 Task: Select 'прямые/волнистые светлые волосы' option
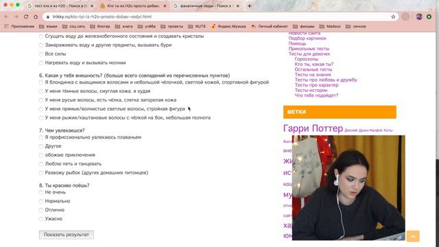coord(41,109)
